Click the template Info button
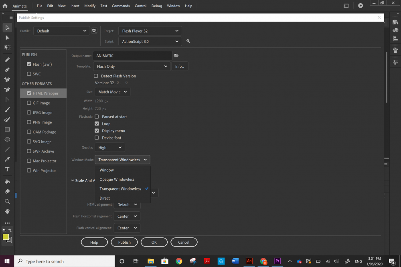401x267 pixels. [x=180, y=66]
